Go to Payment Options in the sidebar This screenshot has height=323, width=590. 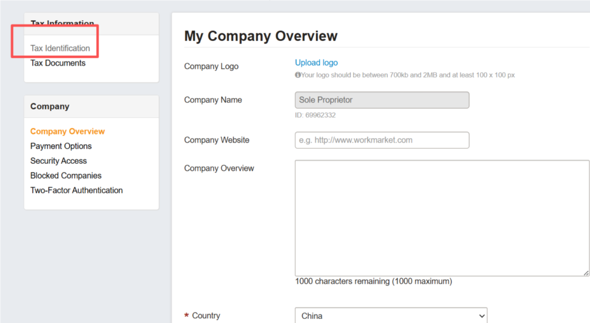(x=61, y=146)
